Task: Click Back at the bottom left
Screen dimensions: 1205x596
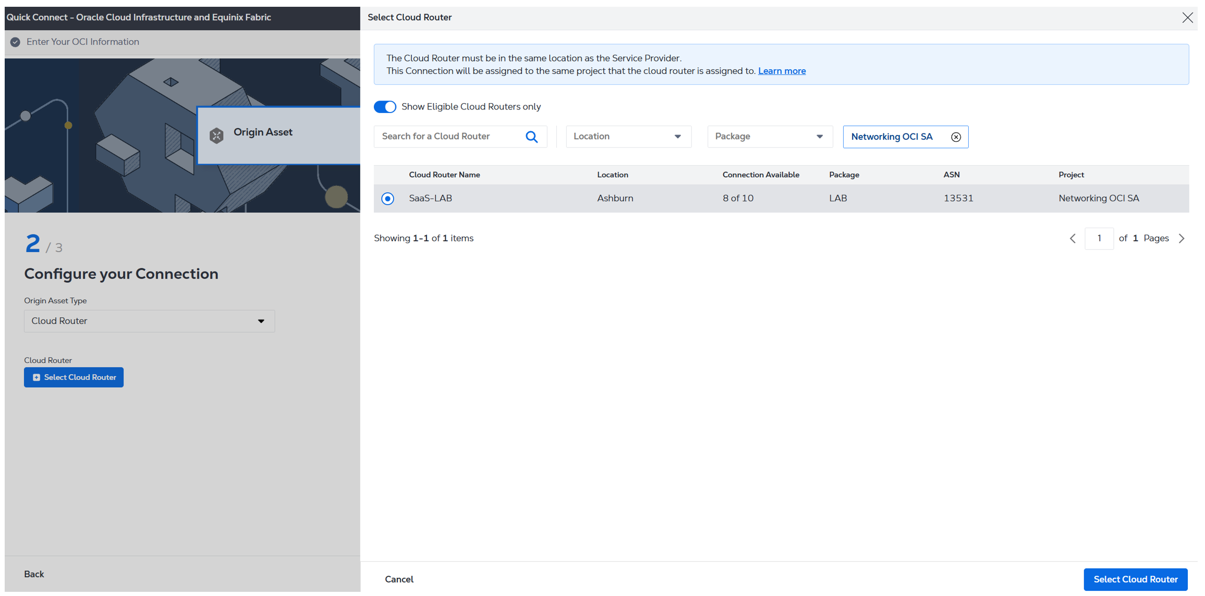Action: (x=34, y=574)
